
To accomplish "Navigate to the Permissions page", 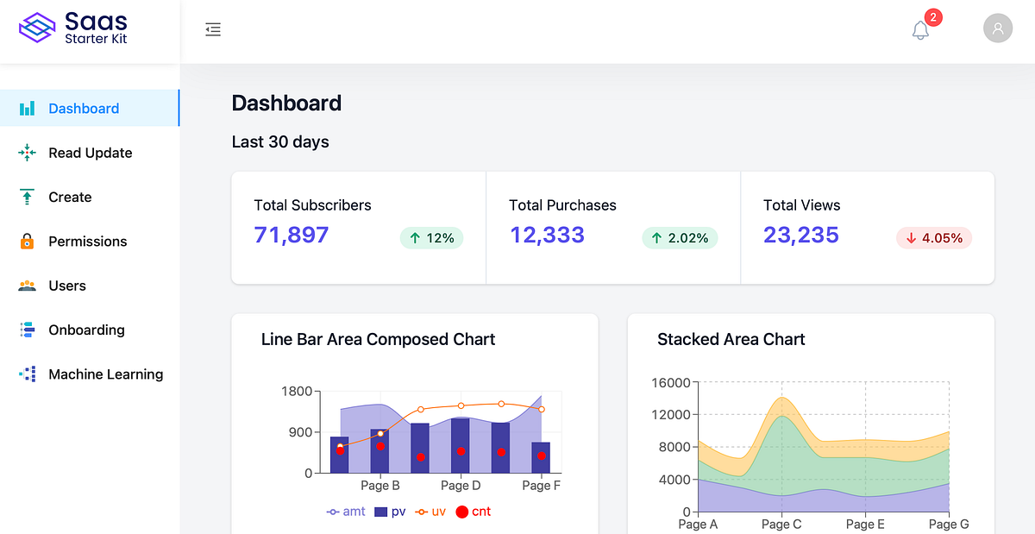I will click(x=89, y=241).
